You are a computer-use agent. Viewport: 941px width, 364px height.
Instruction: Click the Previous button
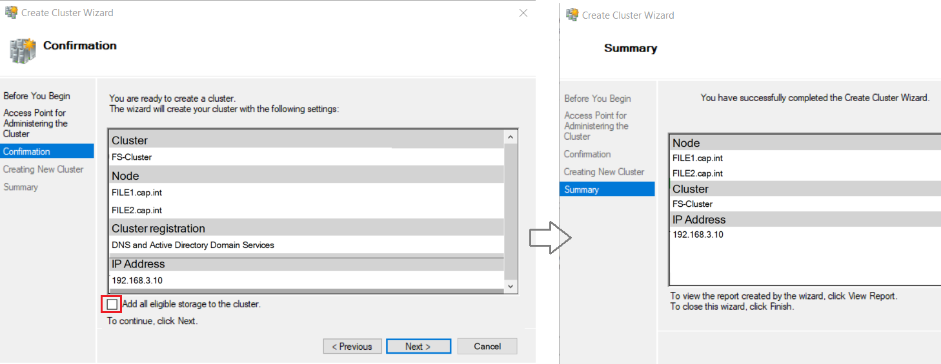(x=352, y=346)
